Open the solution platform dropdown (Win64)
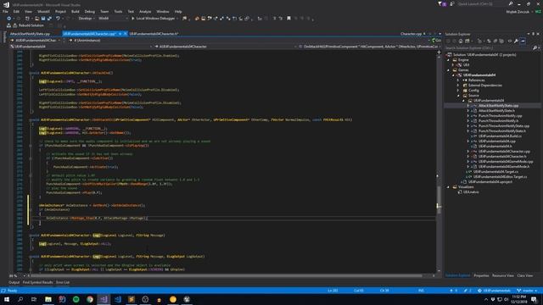Screen dimensions: 543x305 (x=113, y=19)
